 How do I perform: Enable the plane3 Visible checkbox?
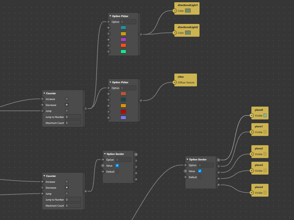pos(265,171)
